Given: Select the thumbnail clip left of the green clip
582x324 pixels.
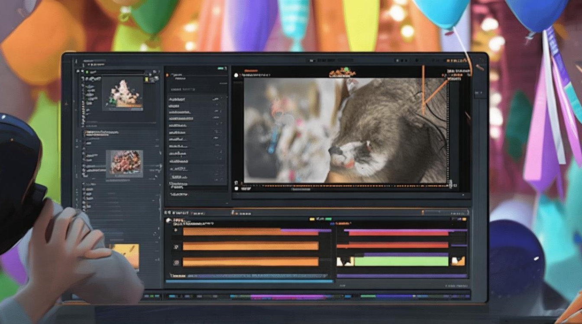Looking at the screenshot, I should tap(346, 261).
